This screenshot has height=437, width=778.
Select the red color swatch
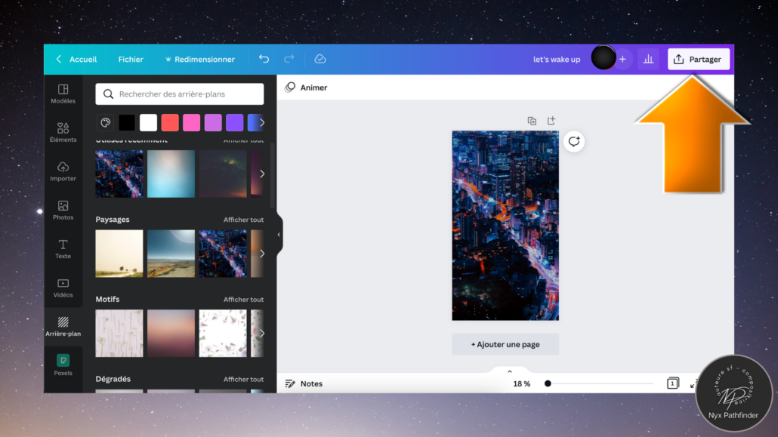(170, 122)
